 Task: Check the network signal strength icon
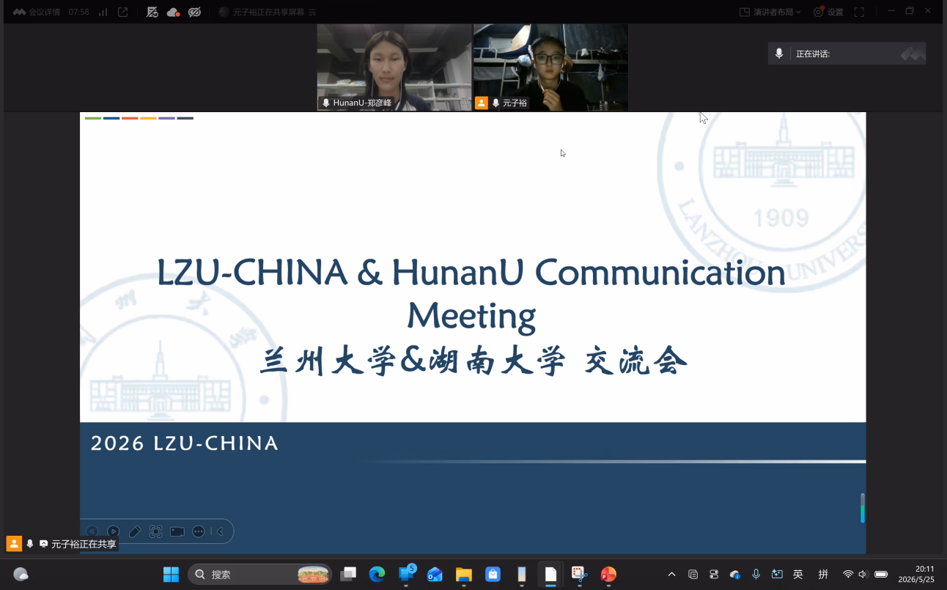103,12
